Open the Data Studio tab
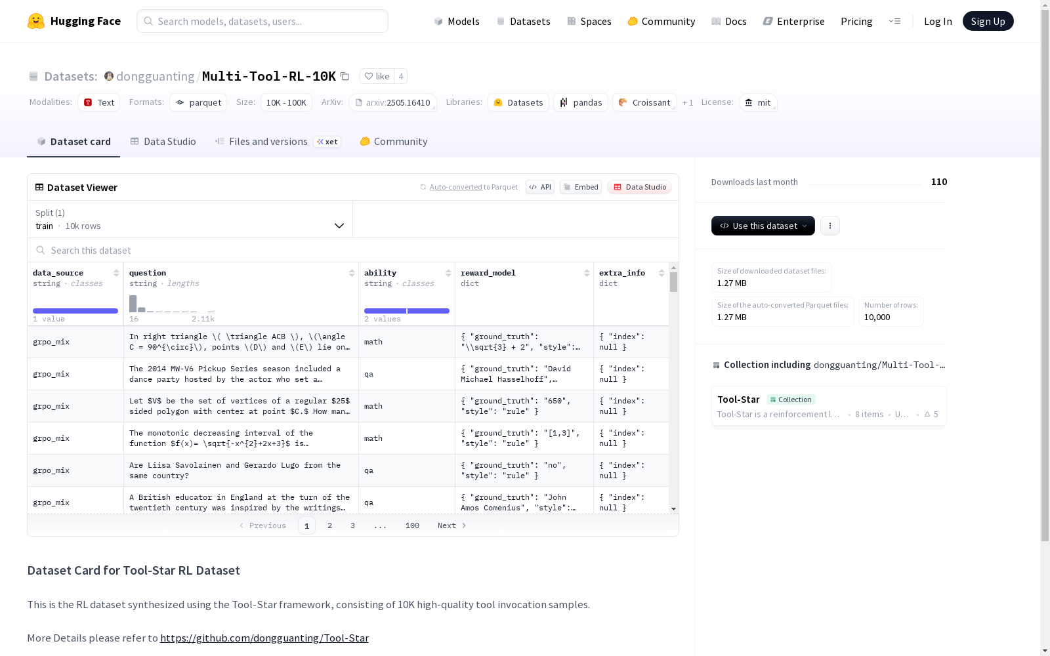This screenshot has width=1050, height=656. 163,142
